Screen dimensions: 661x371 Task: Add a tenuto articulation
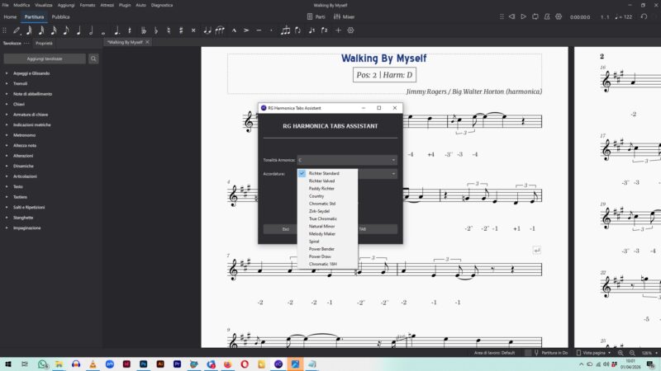click(259, 31)
